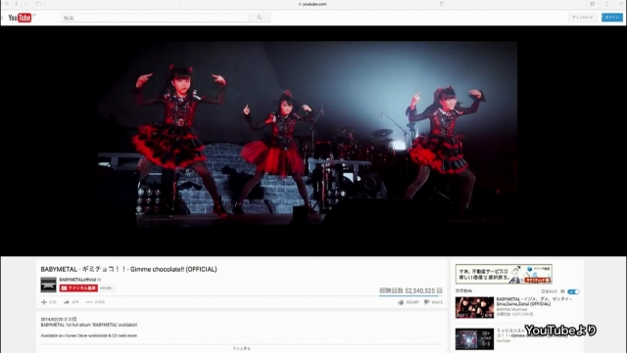
Task: Open the 50+ mix playlist thumbnail
Action: tap(474, 338)
